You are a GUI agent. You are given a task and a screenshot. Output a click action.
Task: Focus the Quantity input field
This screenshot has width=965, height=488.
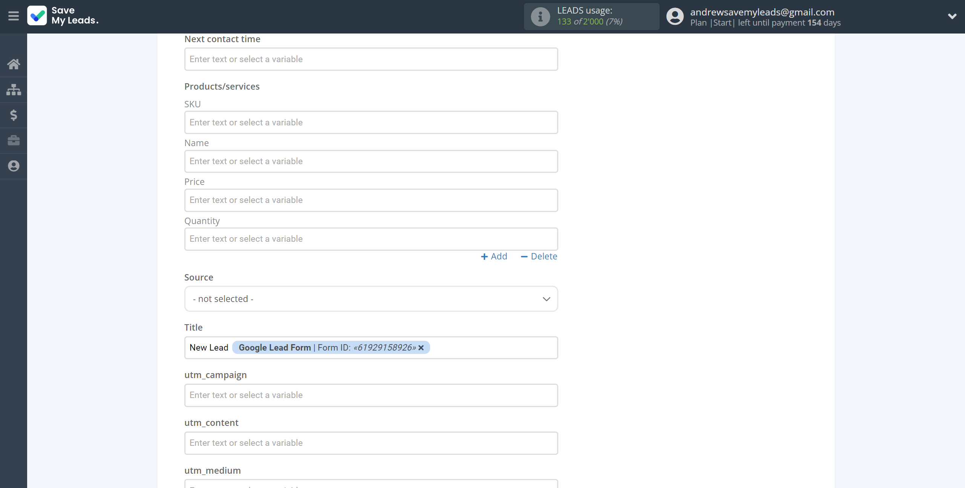371,239
